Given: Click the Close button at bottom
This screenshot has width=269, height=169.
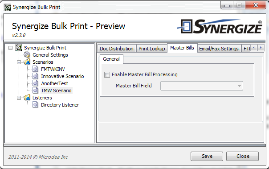Looking at the screenshot, I should pyautogui.click(x=243, y=156).
